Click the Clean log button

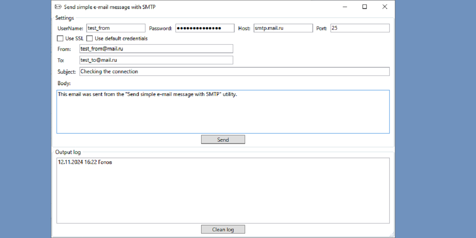223,229
